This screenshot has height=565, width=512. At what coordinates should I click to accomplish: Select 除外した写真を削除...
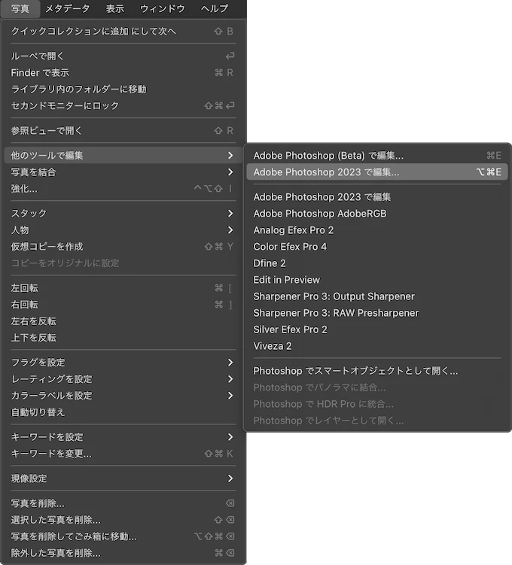pos(123,553)
